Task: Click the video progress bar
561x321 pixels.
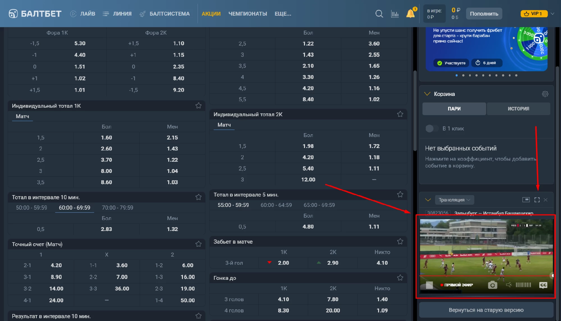Action: [x=486, y=276]
